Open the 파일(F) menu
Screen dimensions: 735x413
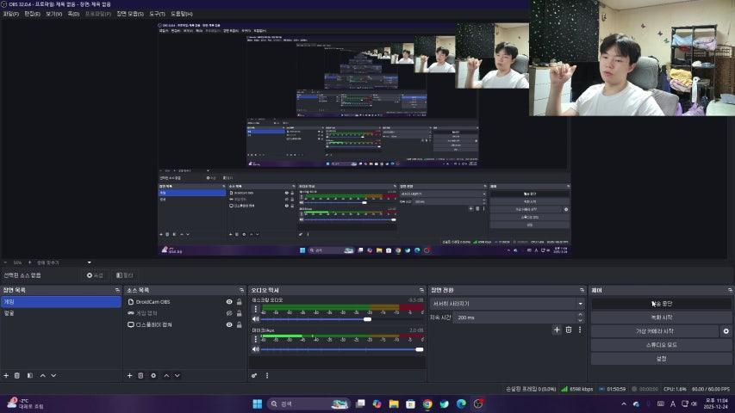(10, 14)
